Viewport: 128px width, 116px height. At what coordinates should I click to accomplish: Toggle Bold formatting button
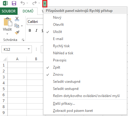[x=30, y=31]
